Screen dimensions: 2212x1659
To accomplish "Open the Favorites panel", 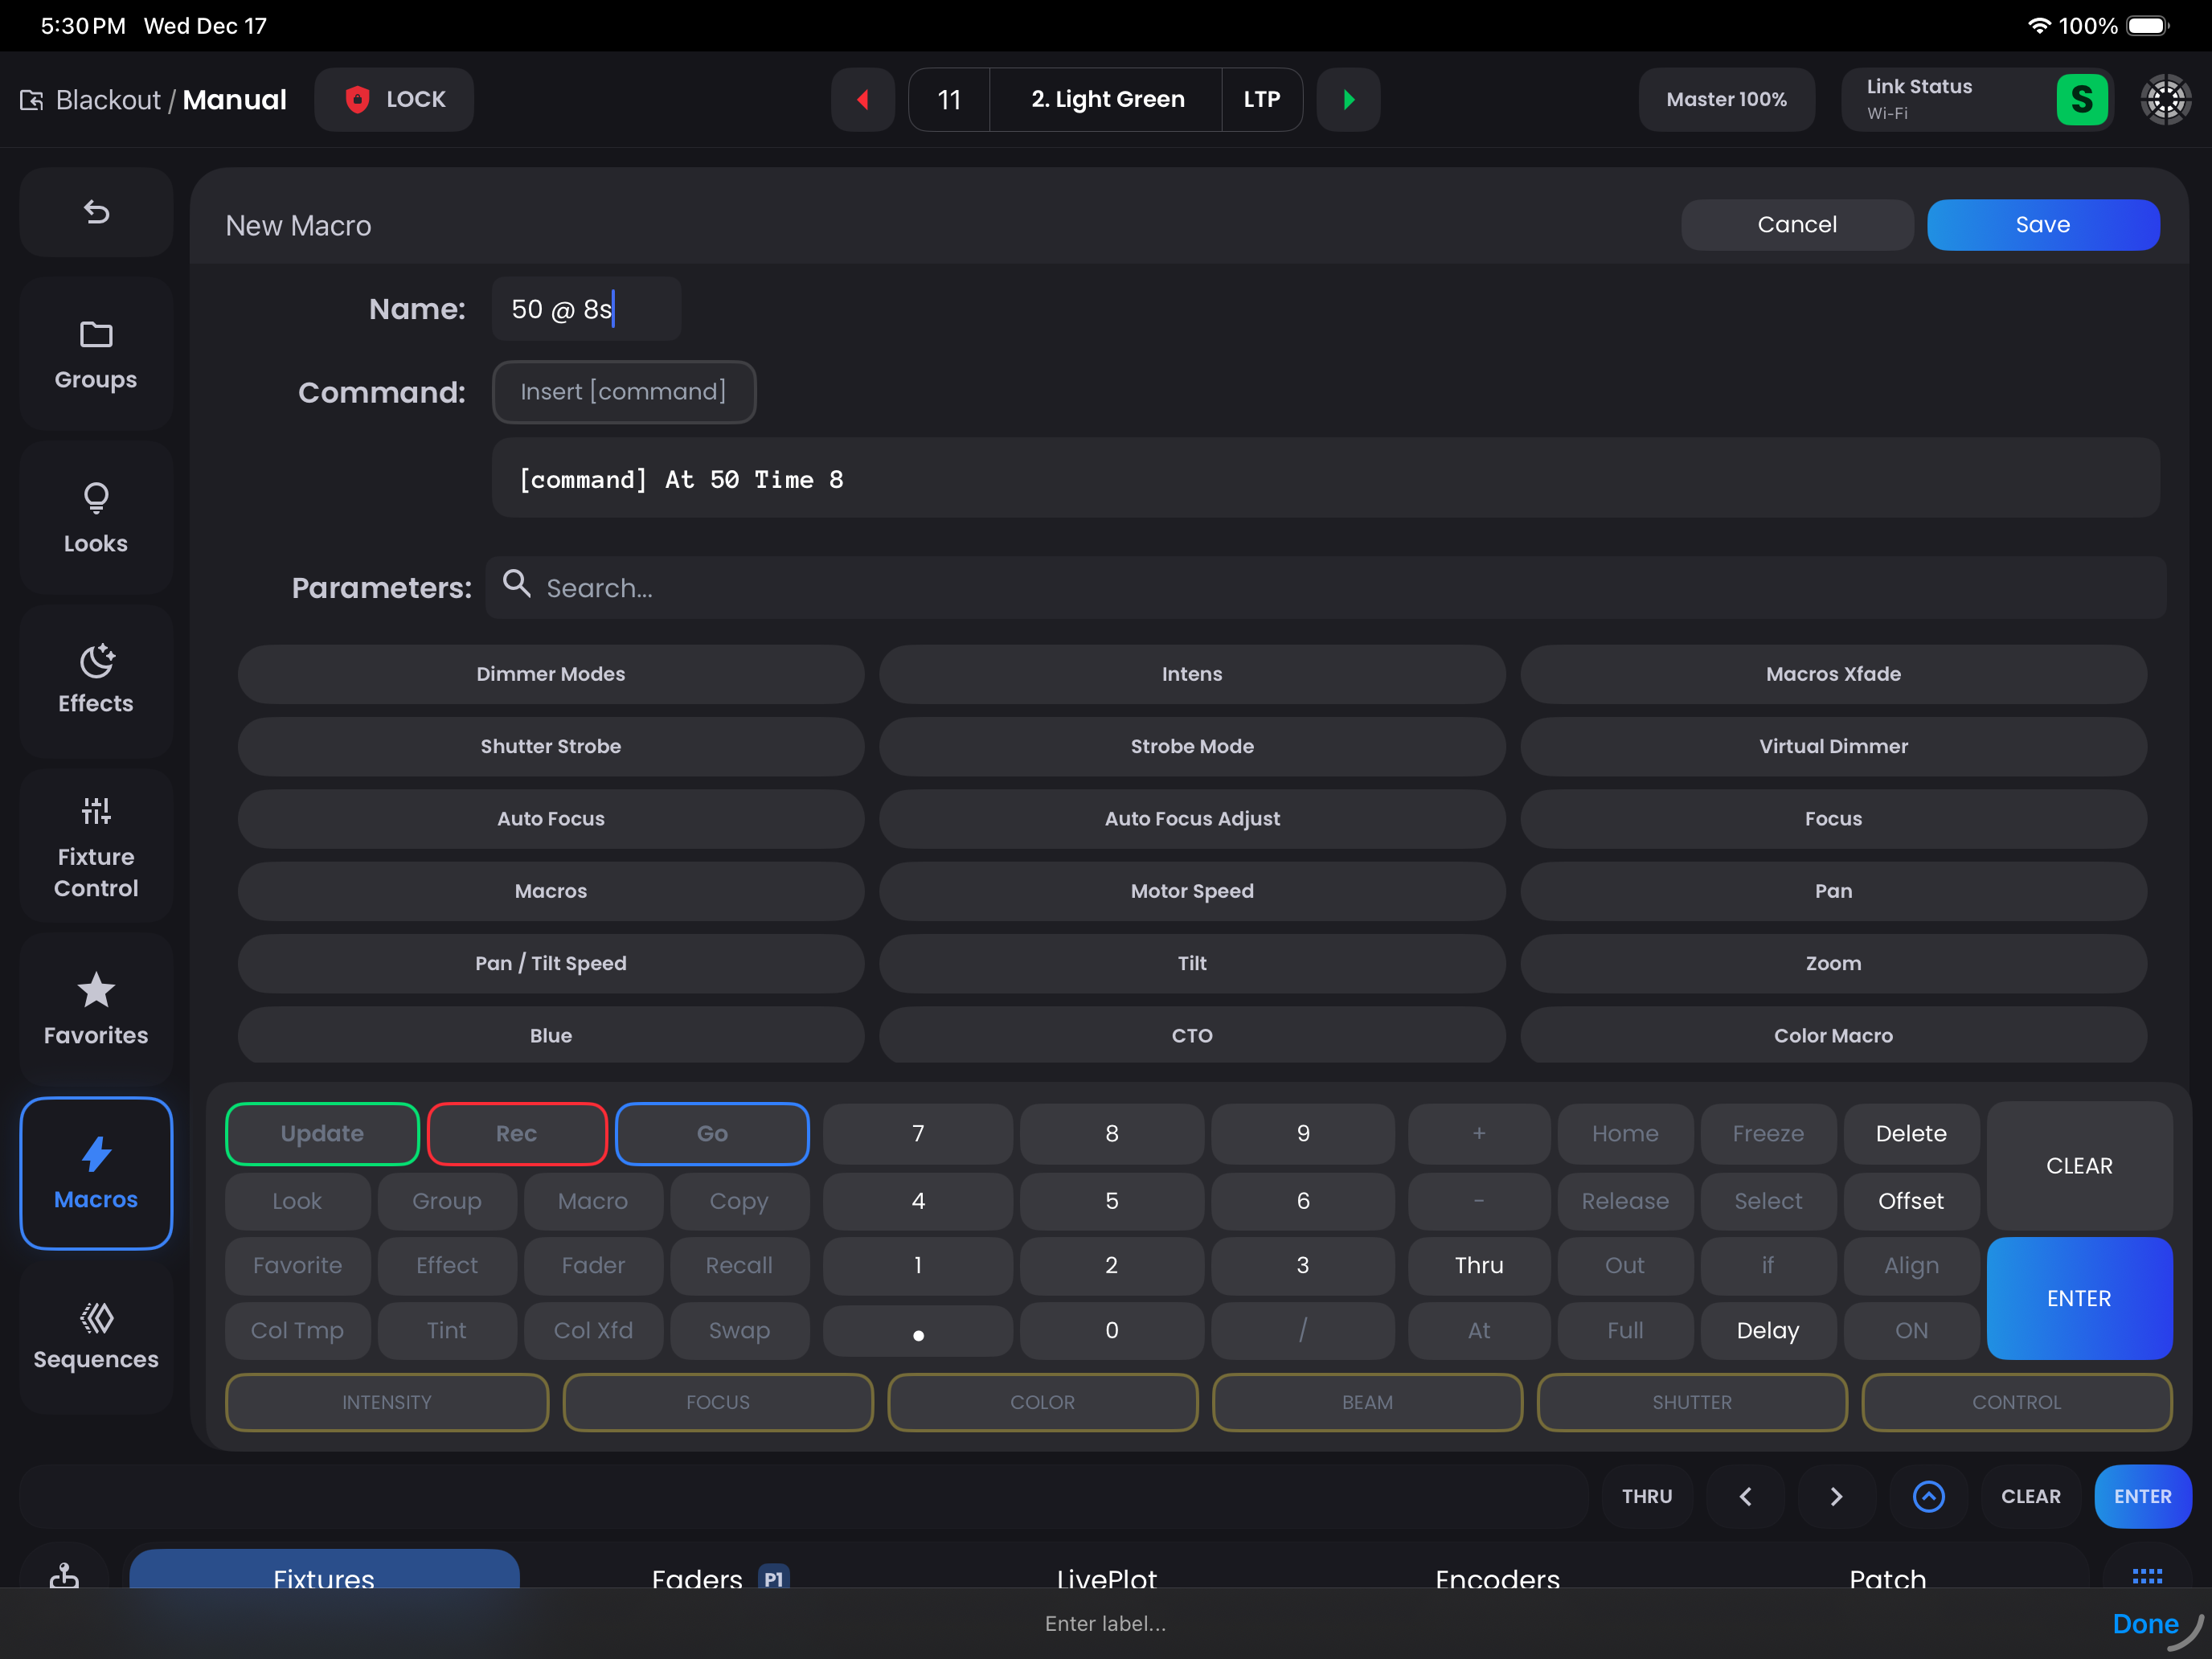I will point(95,1009).
